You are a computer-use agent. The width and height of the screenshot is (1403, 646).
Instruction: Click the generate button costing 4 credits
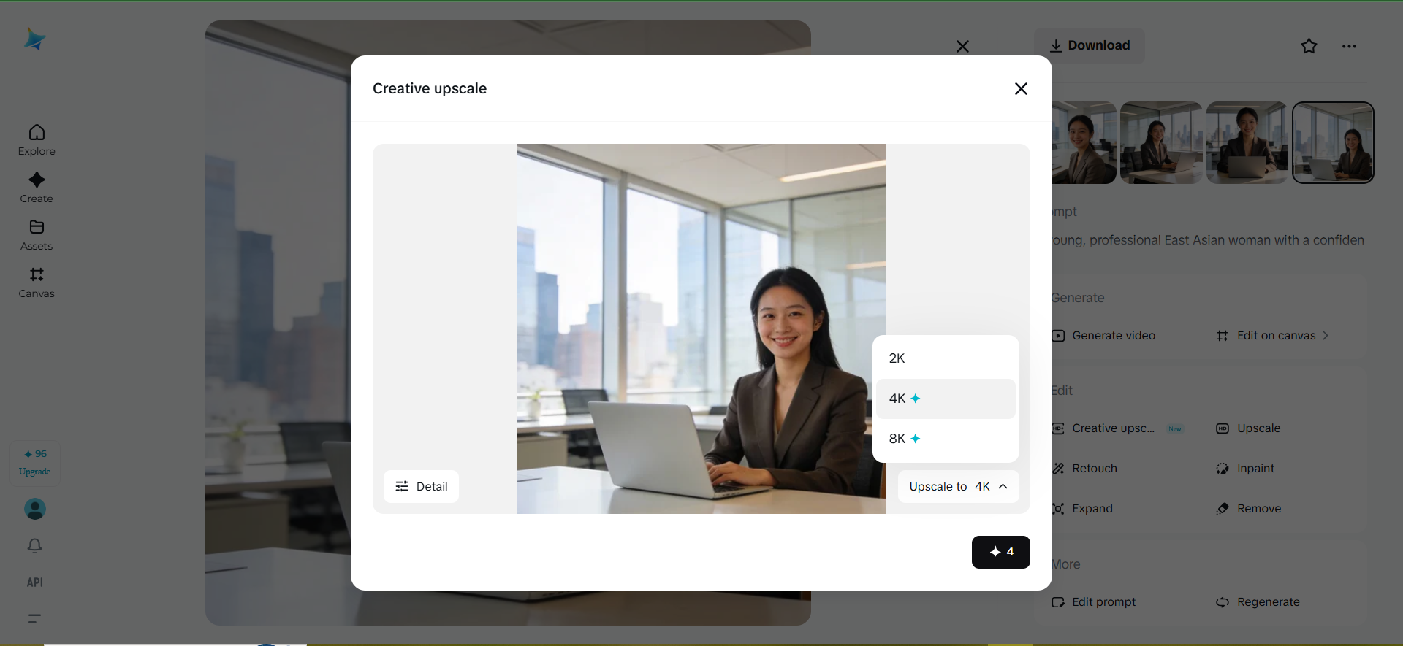1000,552
